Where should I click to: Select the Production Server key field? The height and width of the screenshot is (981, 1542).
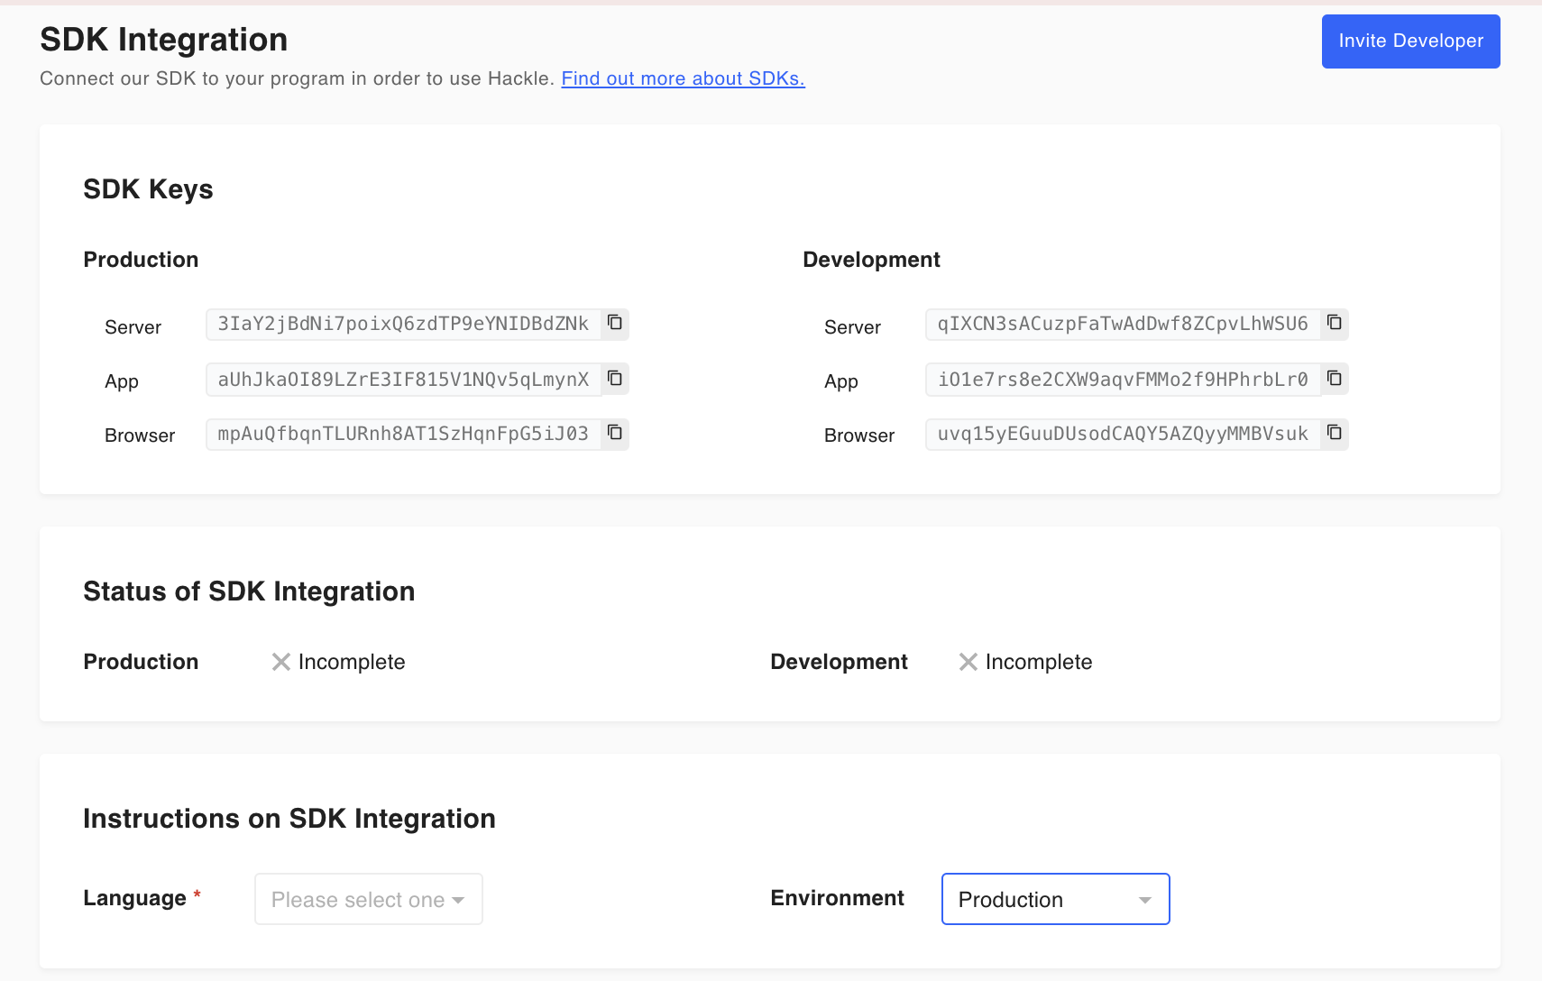404,324
